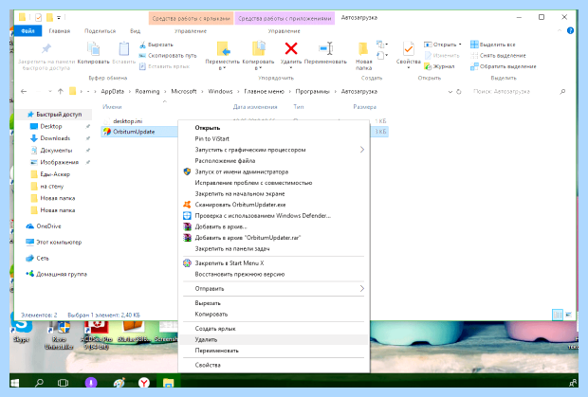Image resolution: width=588 pixels, height=397 pixels.
Task: Click the 'Roaming' breadcrumb segment
Action: coord(147,91)
